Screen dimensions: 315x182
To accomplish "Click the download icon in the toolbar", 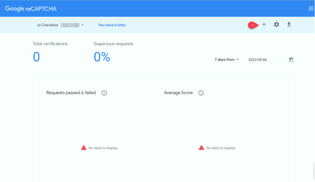I will pyautogui.click(x=289, y=25).
